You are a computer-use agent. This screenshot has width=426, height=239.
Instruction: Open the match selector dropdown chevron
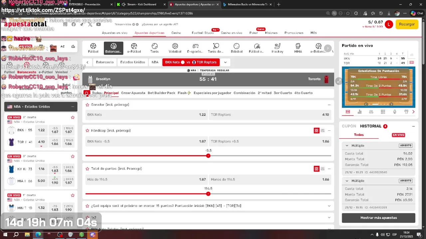(225, 62)
